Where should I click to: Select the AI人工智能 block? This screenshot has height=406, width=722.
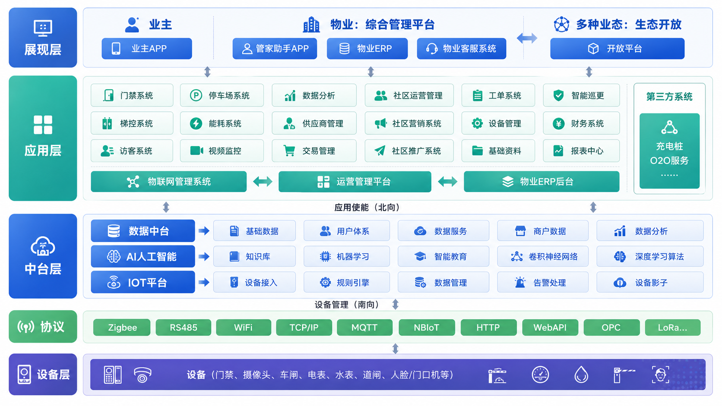click(143, 257)
